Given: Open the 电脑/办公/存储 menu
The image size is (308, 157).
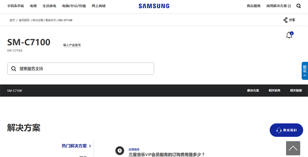Looking at the screenshot, I should click(74, 6).
